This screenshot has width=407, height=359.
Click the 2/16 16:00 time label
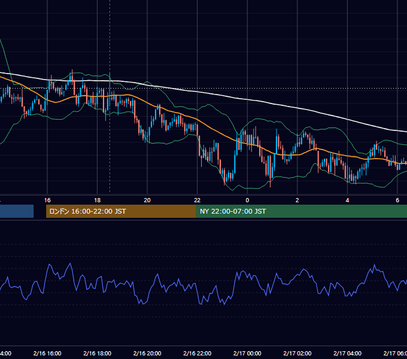[x=47, y=353]
